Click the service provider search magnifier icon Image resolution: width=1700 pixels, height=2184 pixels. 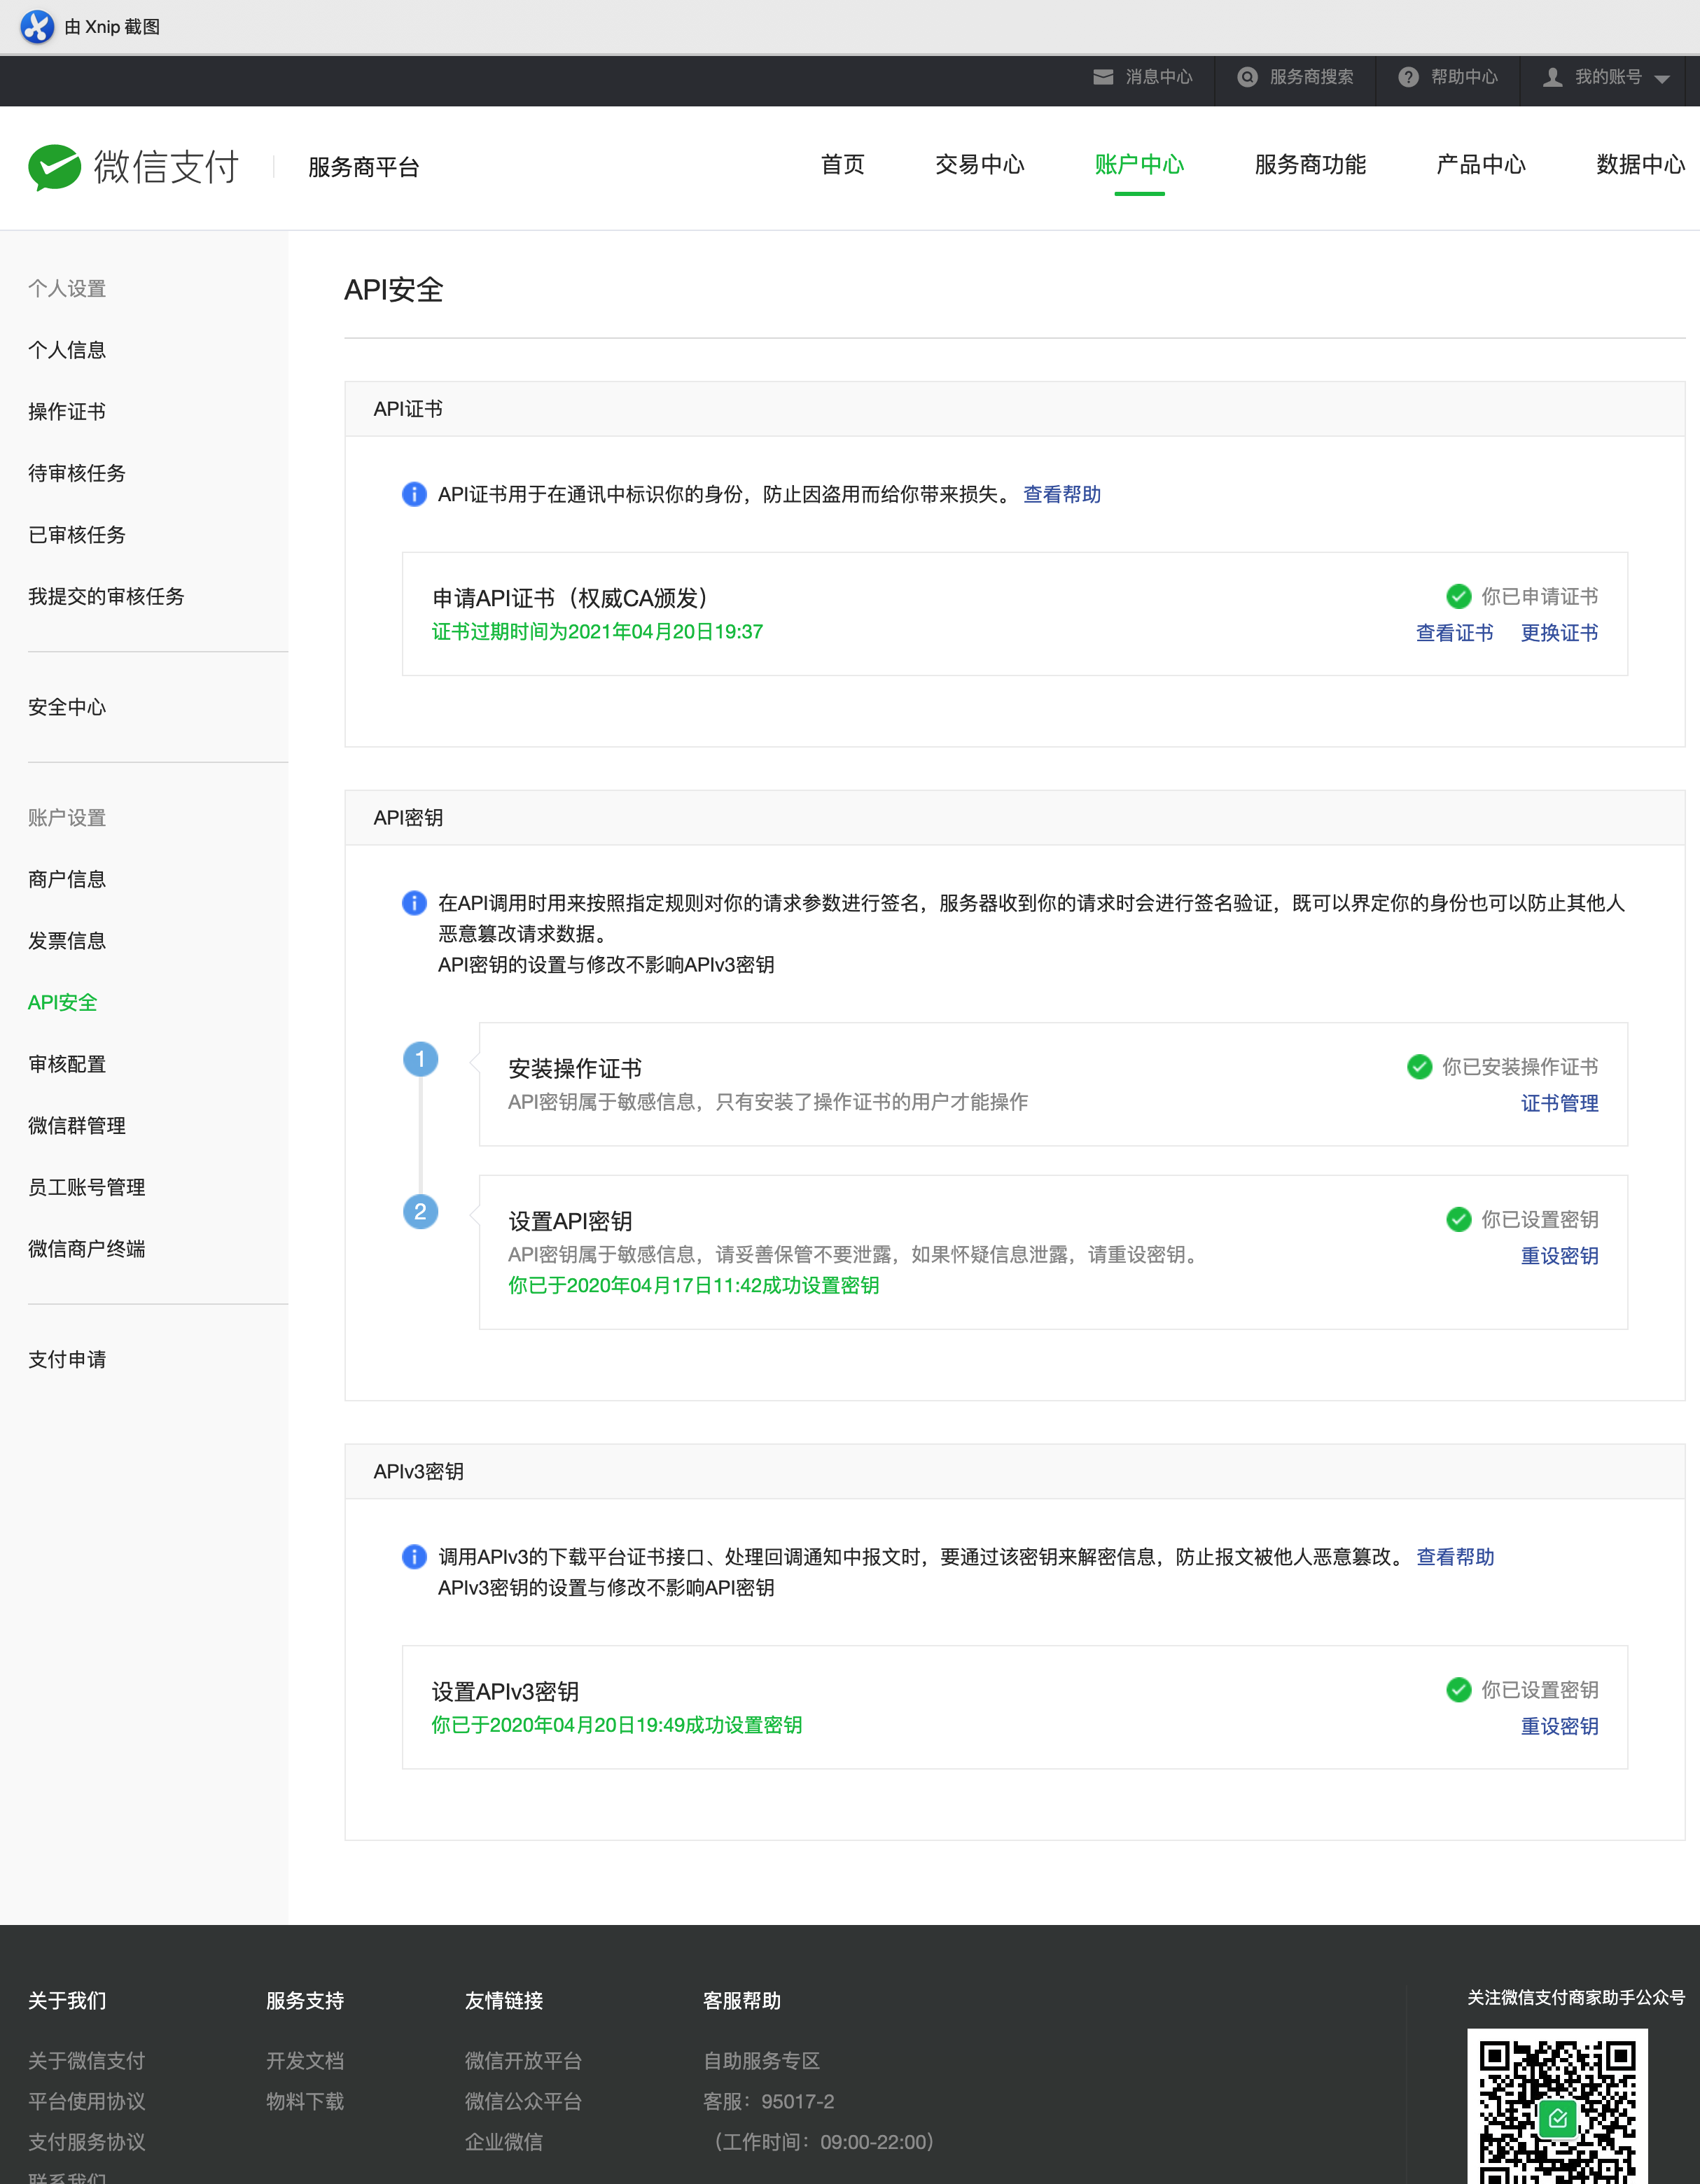click(x=1247, y=77)
